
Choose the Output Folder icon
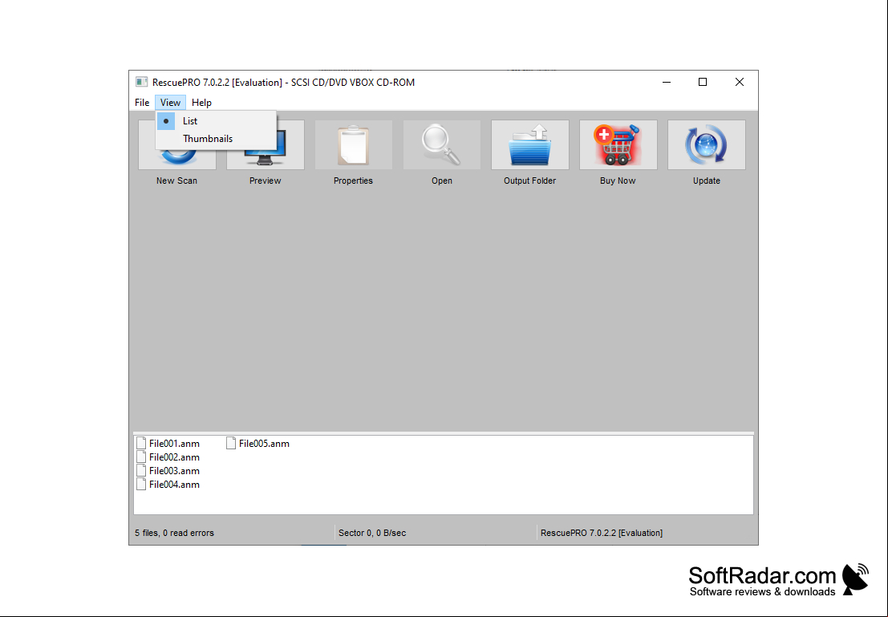tap(530, 144)
